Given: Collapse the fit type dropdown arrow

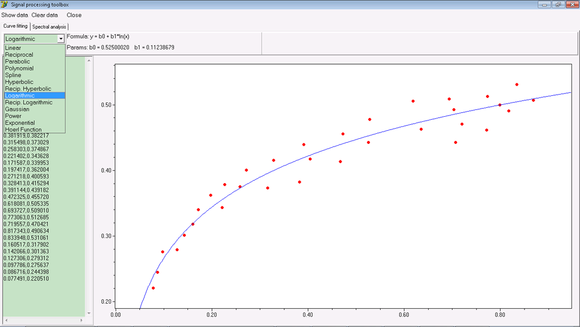Looking at the screenshot, I should (61, 39).
